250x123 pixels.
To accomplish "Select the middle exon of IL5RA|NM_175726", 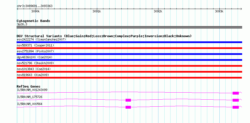I will 128,100.
